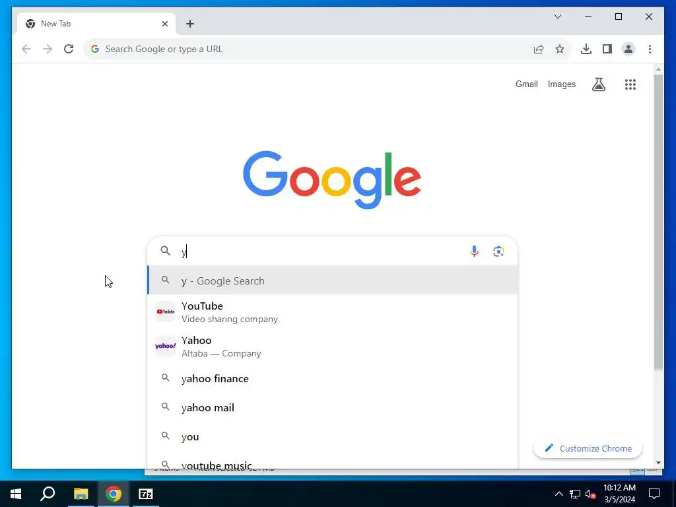The width and height of the screenshot is (676, 507).
Task: Toggle the Chrome side panel icon
Action: [607, 49]
